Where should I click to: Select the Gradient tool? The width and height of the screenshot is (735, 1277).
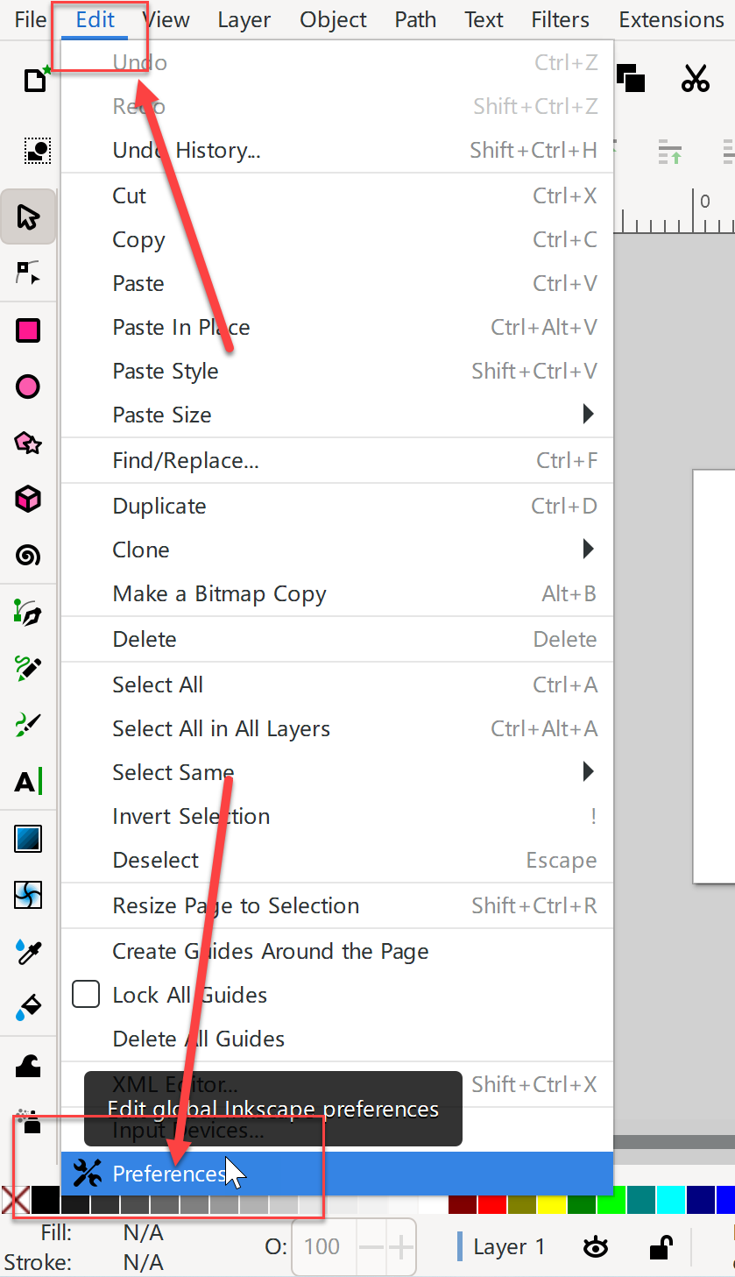[x=28, y=839]
